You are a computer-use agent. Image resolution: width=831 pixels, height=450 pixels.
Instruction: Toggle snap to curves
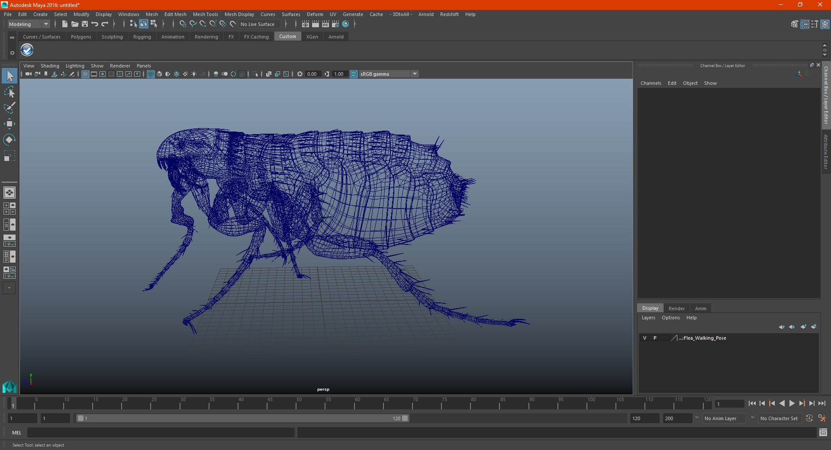point(193,24)
